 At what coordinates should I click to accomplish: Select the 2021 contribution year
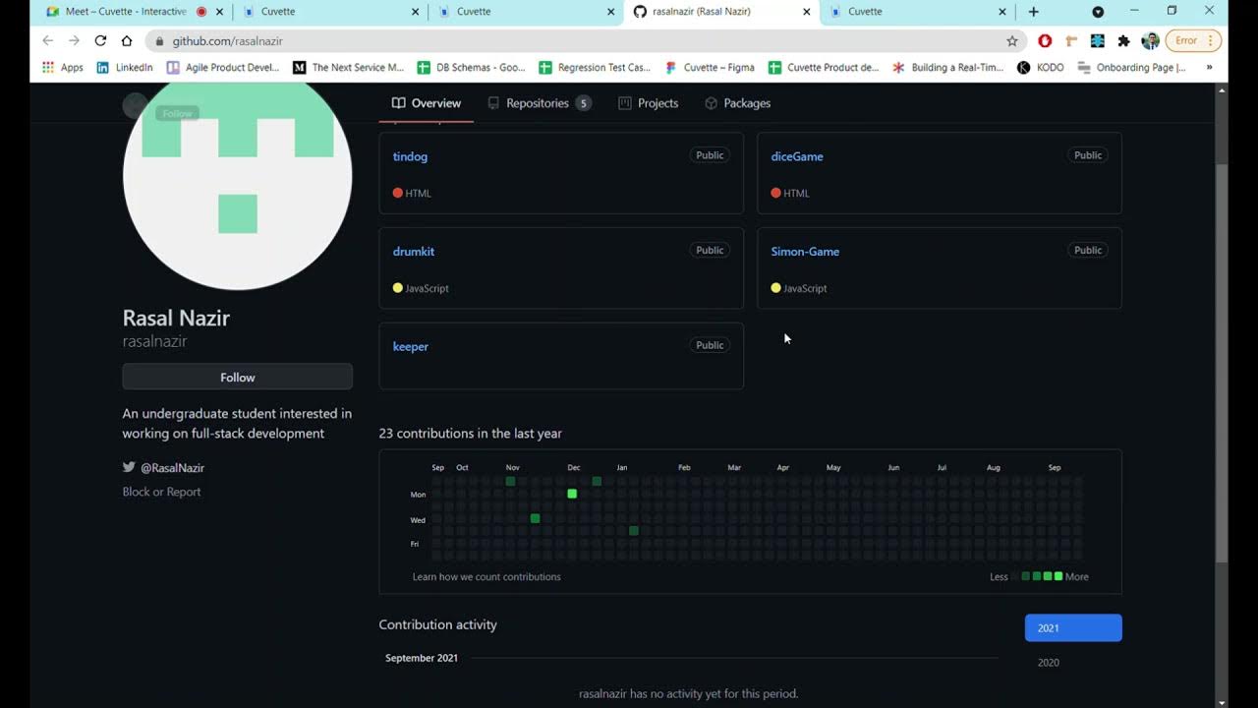pyautogui.click(x=1073, y=627)
